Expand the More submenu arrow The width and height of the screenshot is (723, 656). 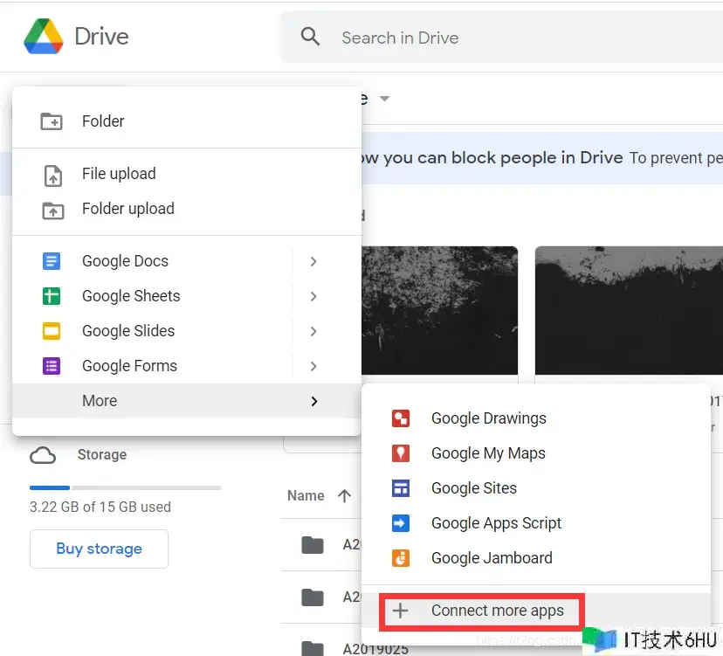314,401
